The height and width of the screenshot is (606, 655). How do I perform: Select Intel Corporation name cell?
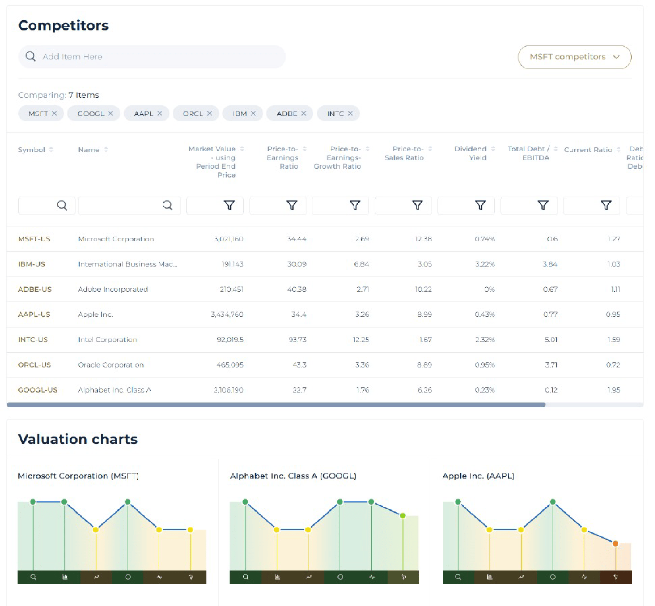point(108,340)
